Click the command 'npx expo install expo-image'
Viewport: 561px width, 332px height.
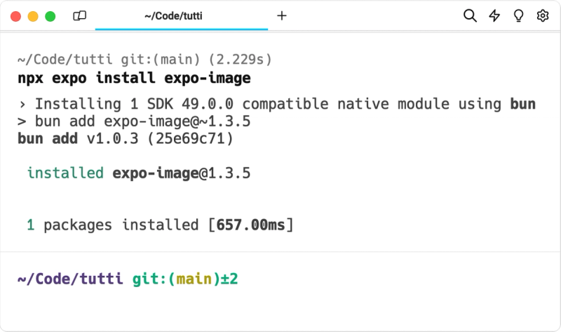[x=134, y=78]
